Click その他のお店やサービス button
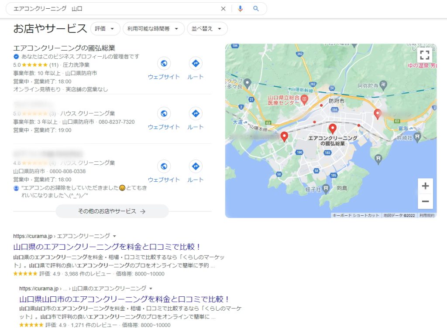The width and height of the screenshot is (447, 336). [x=112, y=211]
